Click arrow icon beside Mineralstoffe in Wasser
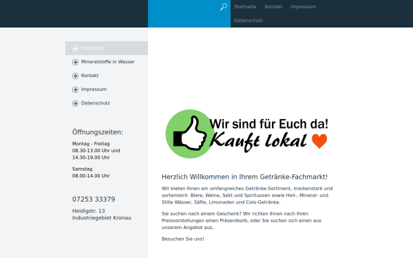The width and height of the screenshot is (413, 258). (75, 62)
